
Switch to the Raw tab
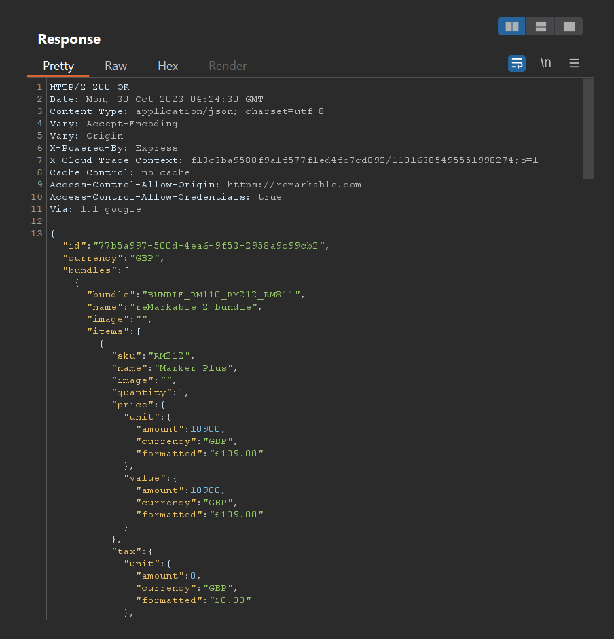pos(115,66)
